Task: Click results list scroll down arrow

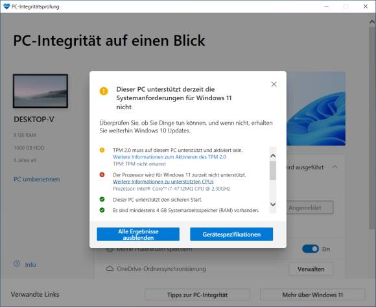Action: tap(273, 204)
